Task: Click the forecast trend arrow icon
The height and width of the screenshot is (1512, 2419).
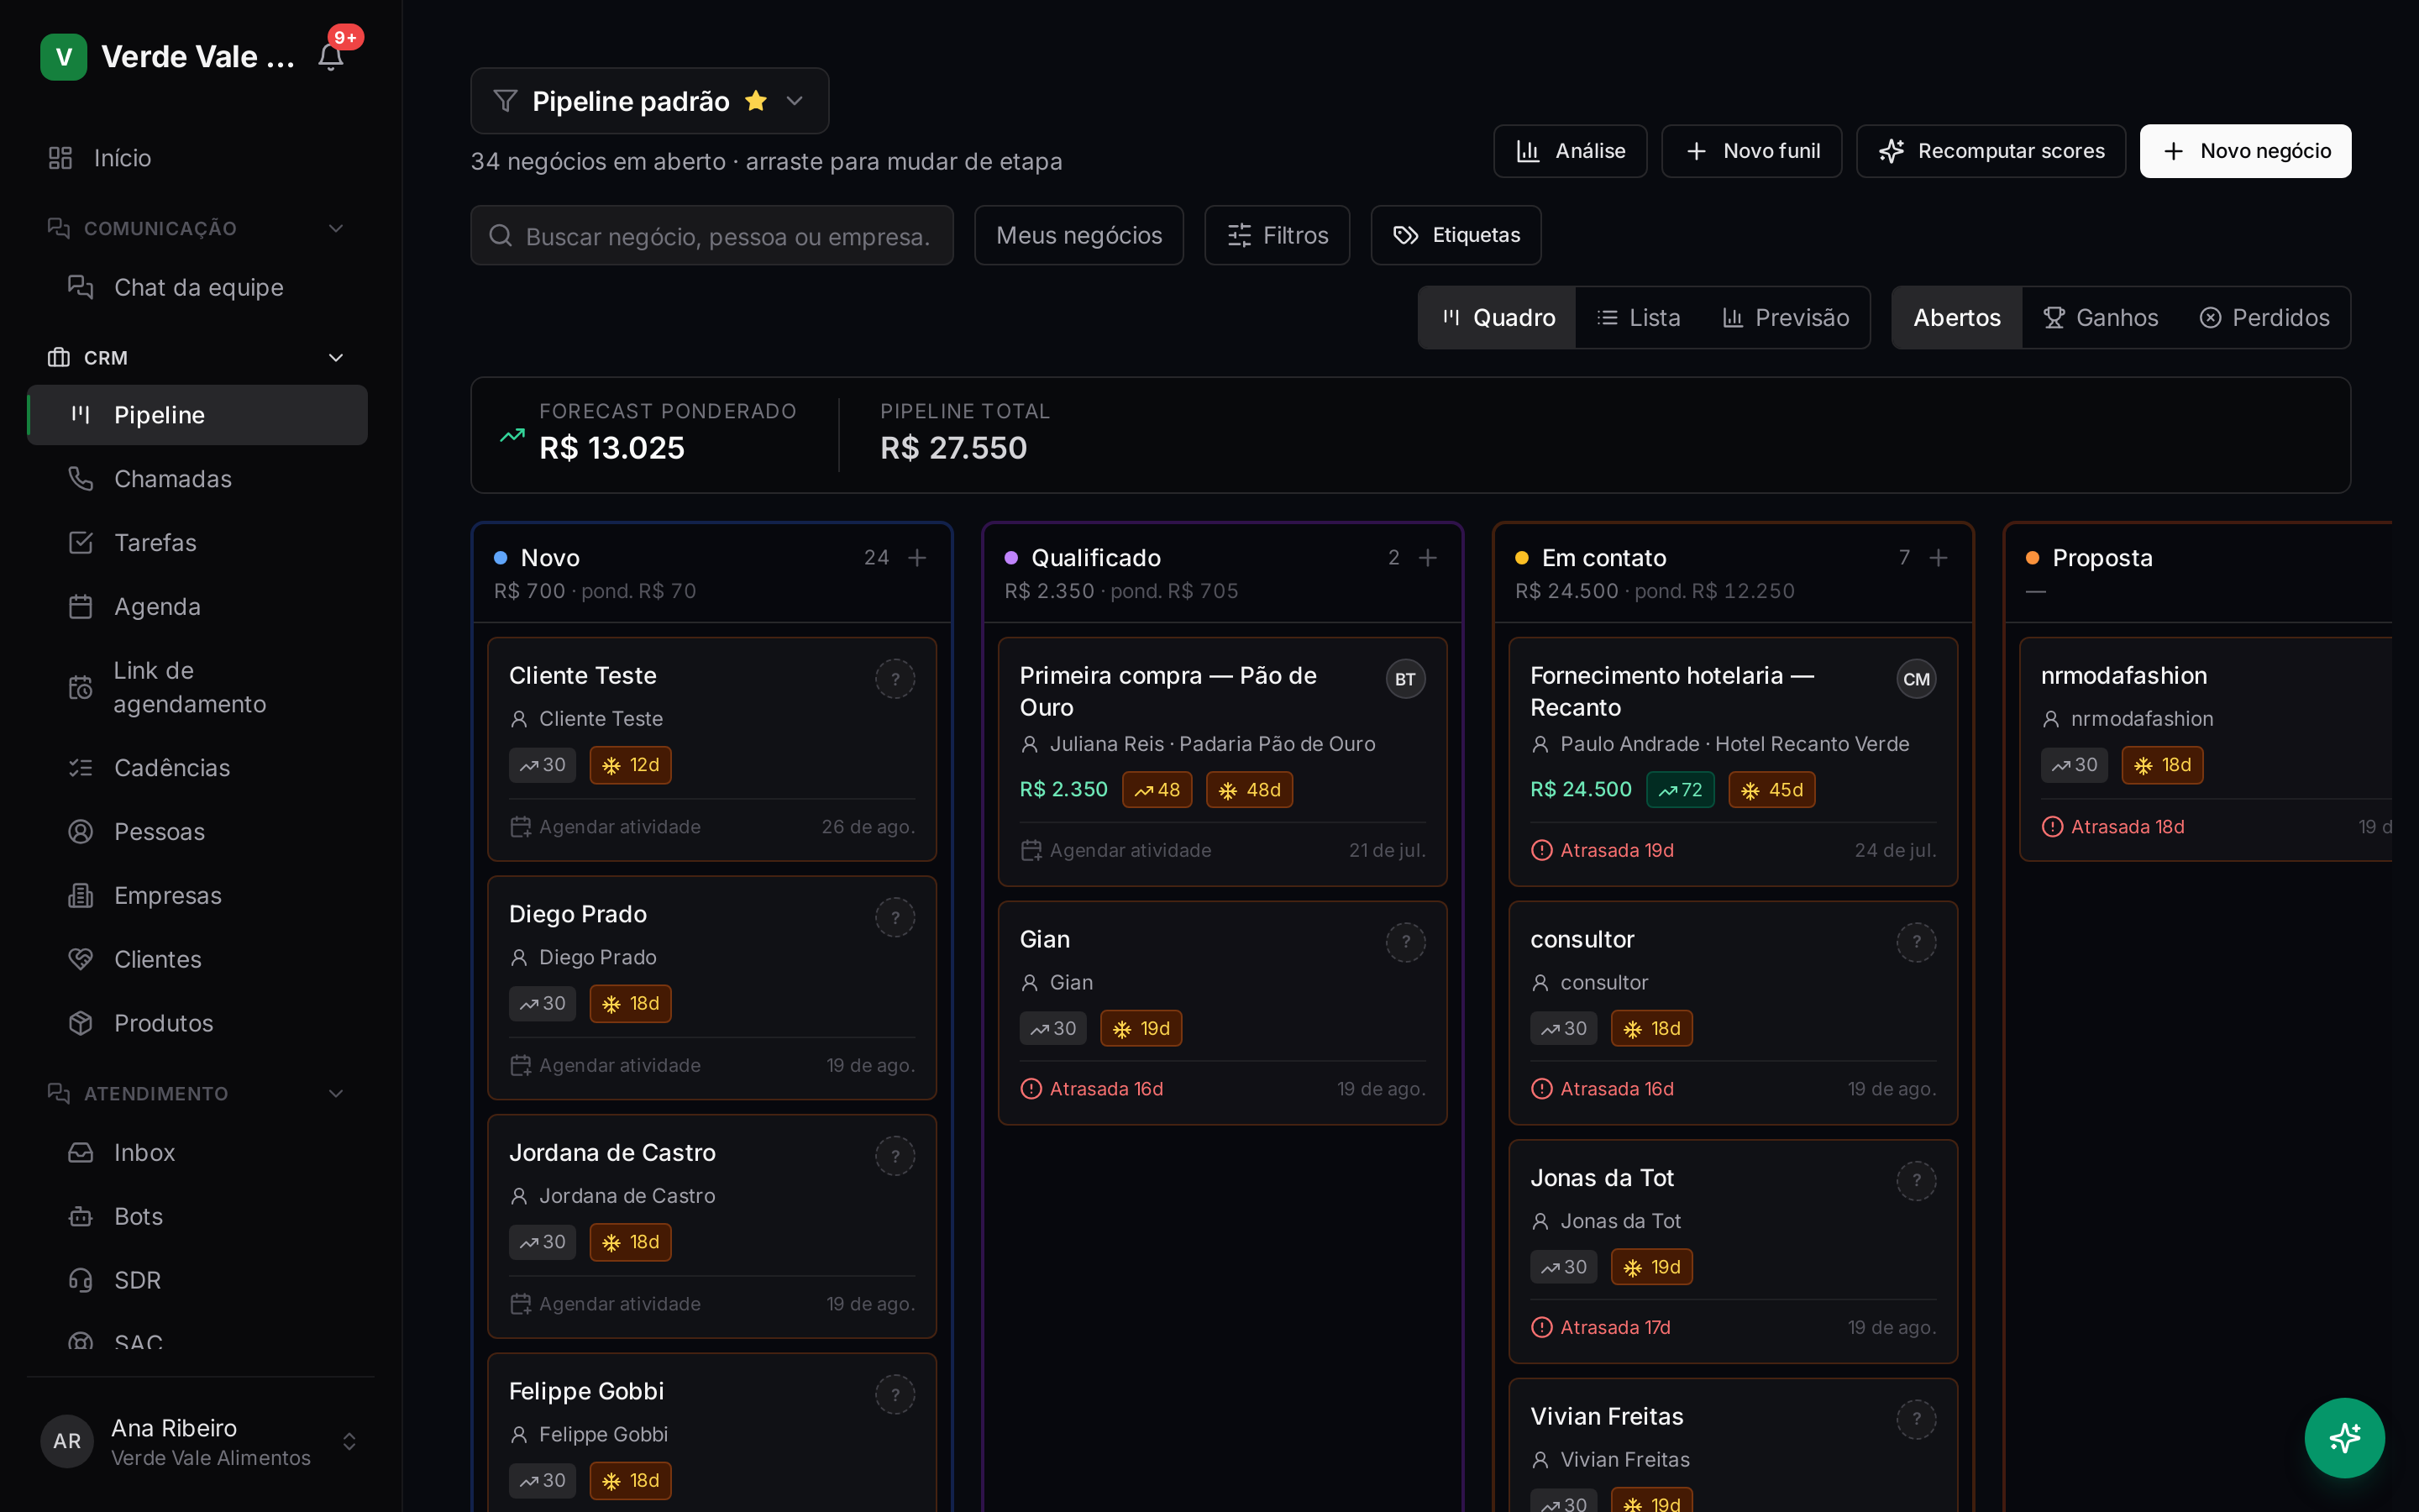Action: pos(512,435)
